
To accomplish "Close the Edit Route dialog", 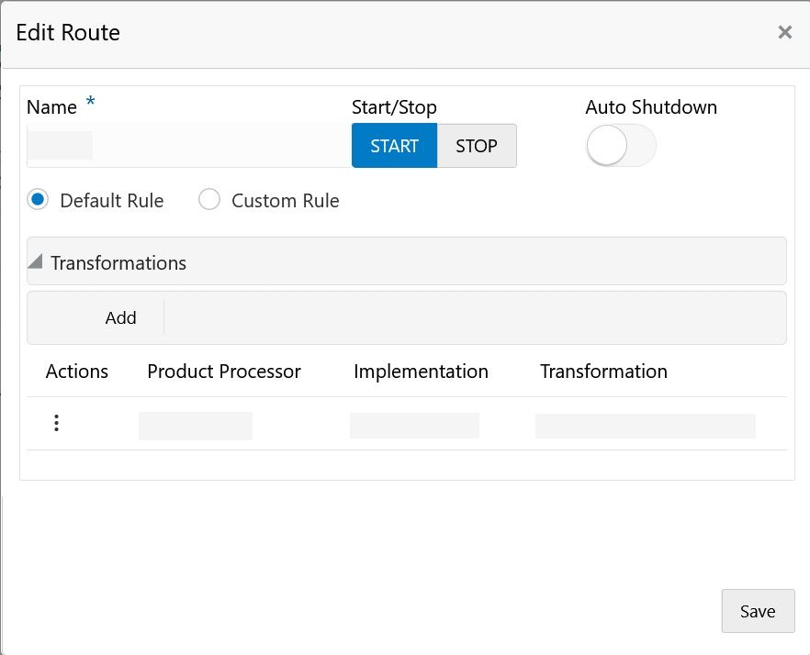I will [784, 33].
